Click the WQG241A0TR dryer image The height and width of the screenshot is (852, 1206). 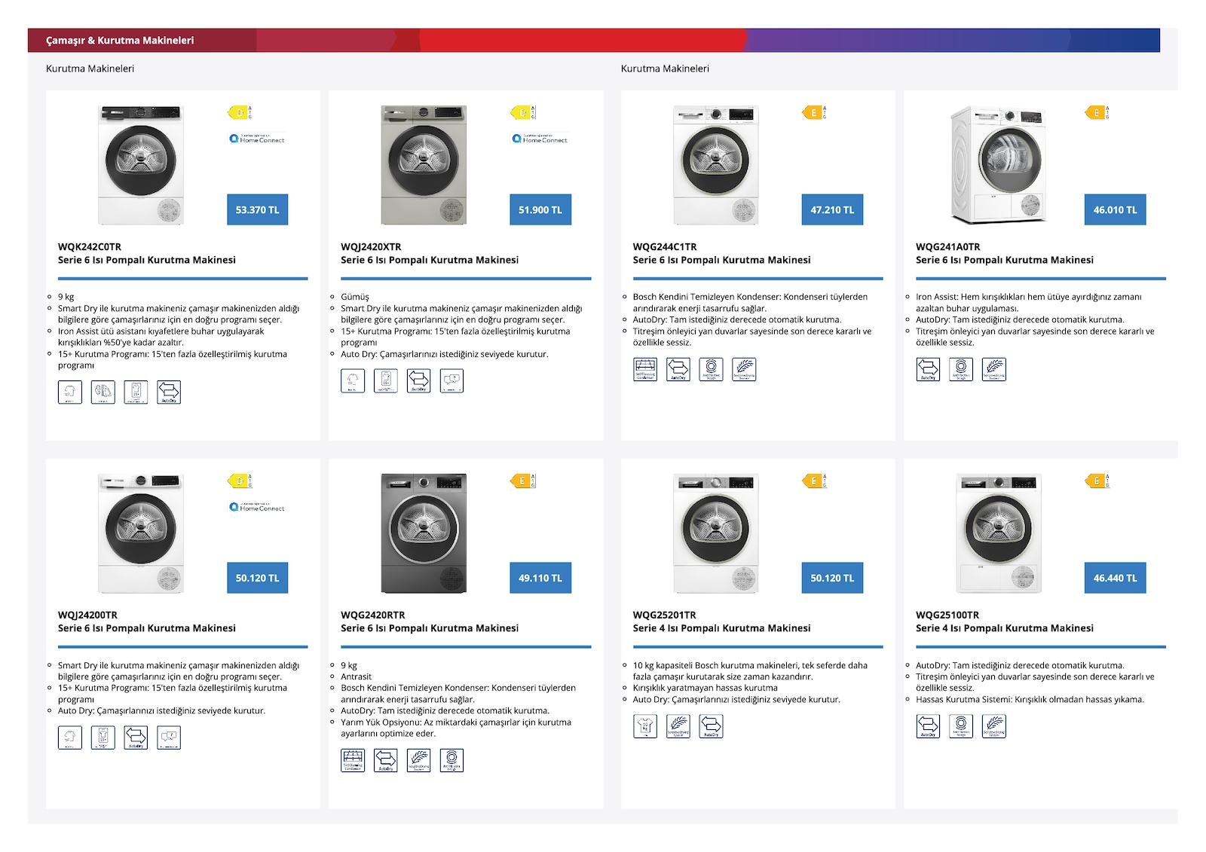pyautogui.click(x=999, y=165)
